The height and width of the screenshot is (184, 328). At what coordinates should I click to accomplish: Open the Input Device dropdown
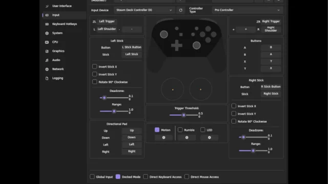coord(144,10)
